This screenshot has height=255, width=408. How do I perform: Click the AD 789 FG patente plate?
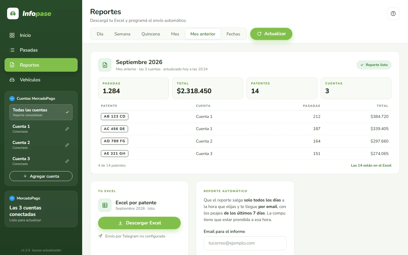(114, 141)
